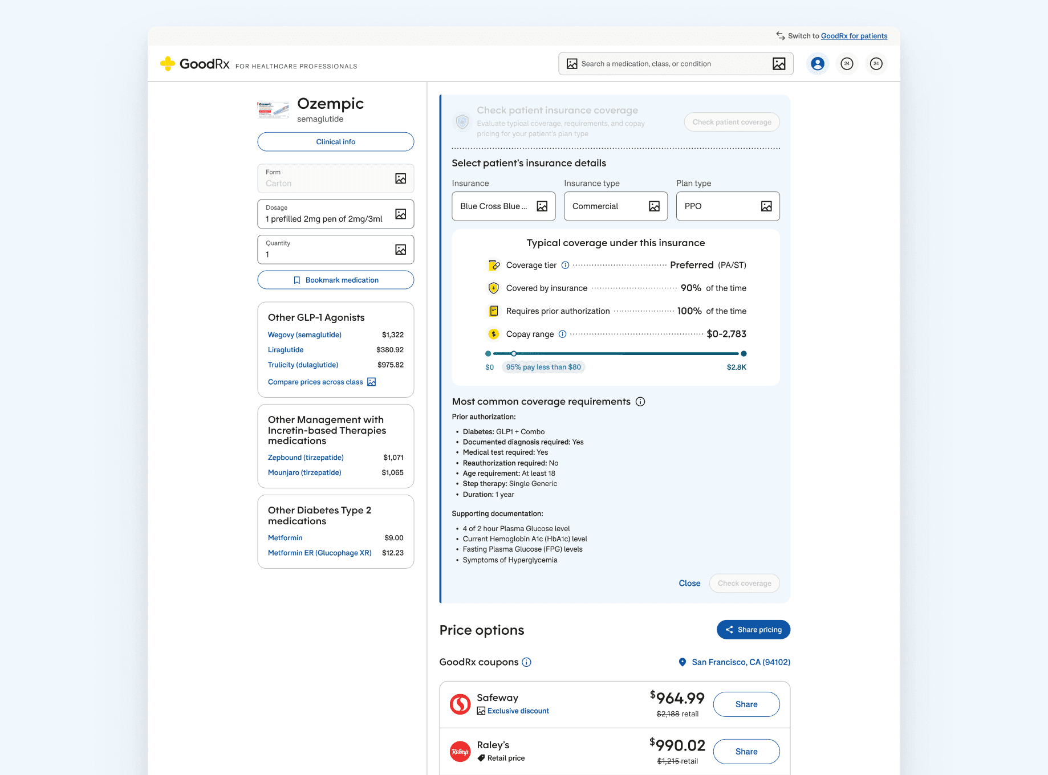
Task: Click the copay slider $2.8K end handle
Action: coord(744,353)
